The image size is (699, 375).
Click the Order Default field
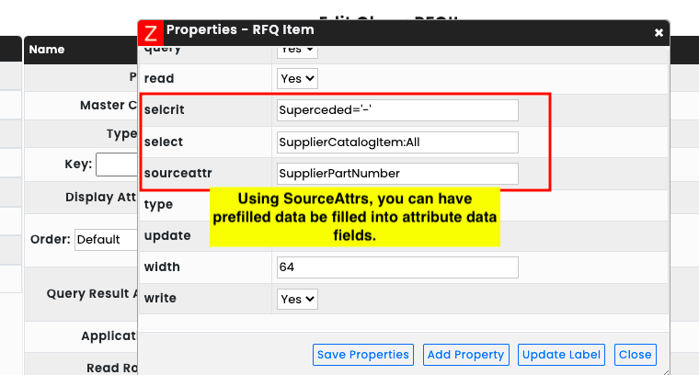tap(106, 240)
